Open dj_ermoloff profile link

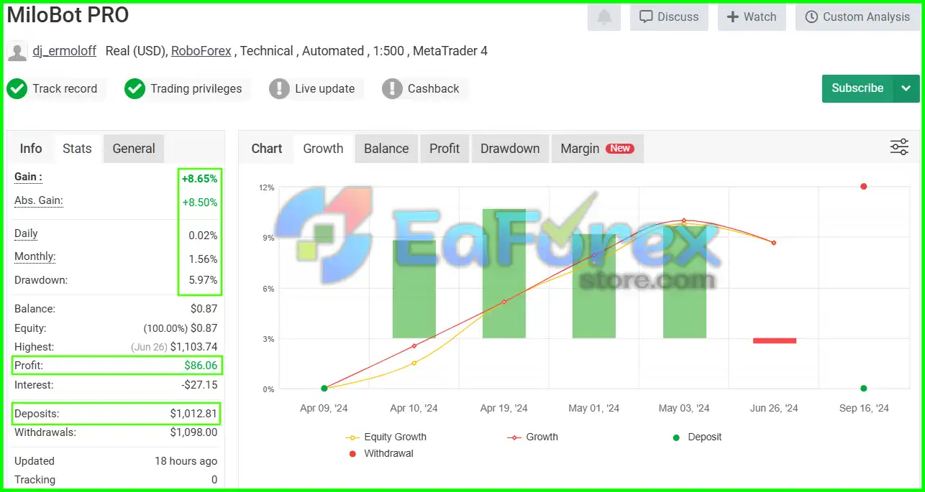click(64, 51)
